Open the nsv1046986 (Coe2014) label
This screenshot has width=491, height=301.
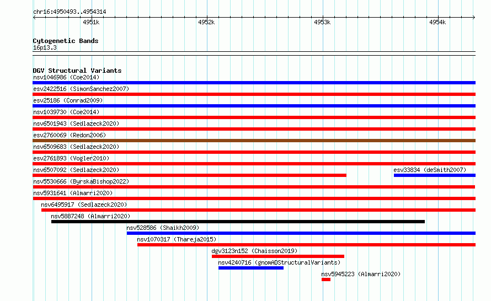(66, 77)
